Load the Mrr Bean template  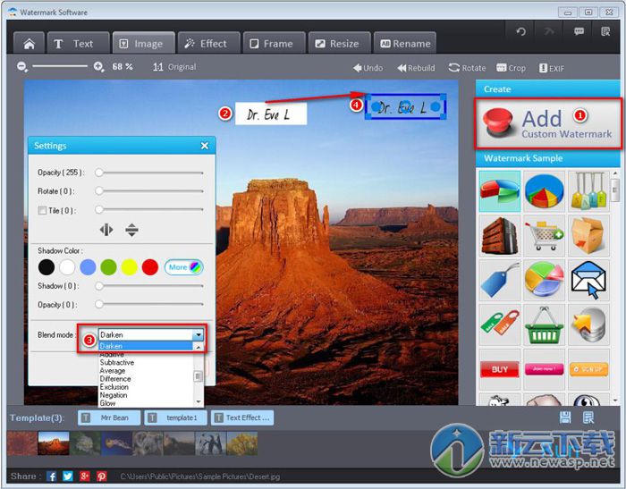tap(109, 418)
